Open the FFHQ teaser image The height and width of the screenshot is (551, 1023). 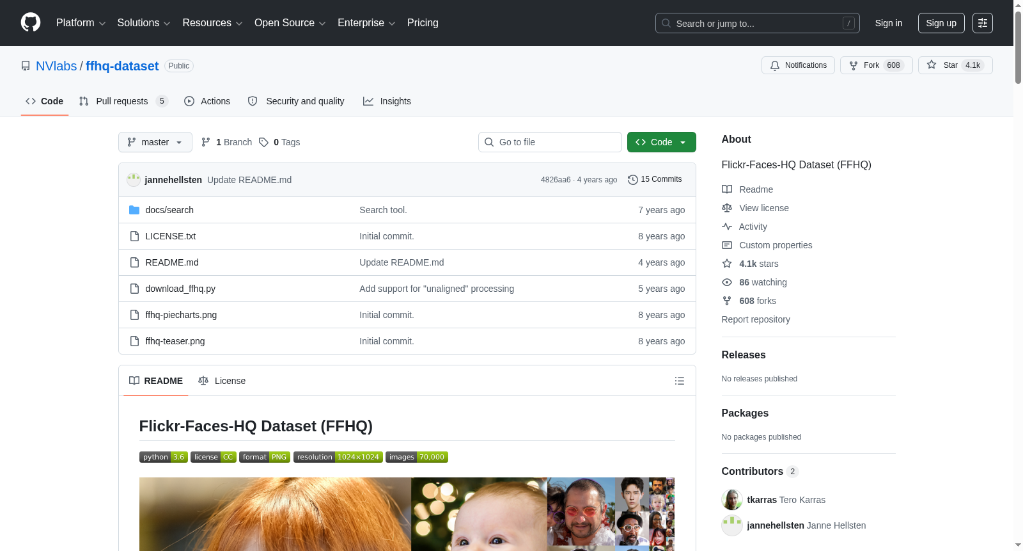[x=407, y=514]
